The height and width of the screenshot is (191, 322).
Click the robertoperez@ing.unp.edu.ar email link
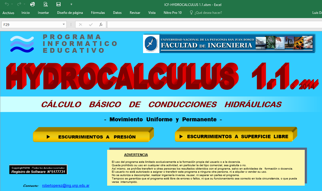point(66,185)
